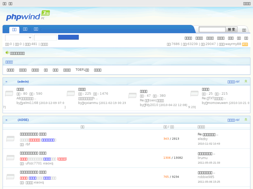Focus the search box in the navigation bar
This screenshot has height=189, width=253.
pos(212,29)
